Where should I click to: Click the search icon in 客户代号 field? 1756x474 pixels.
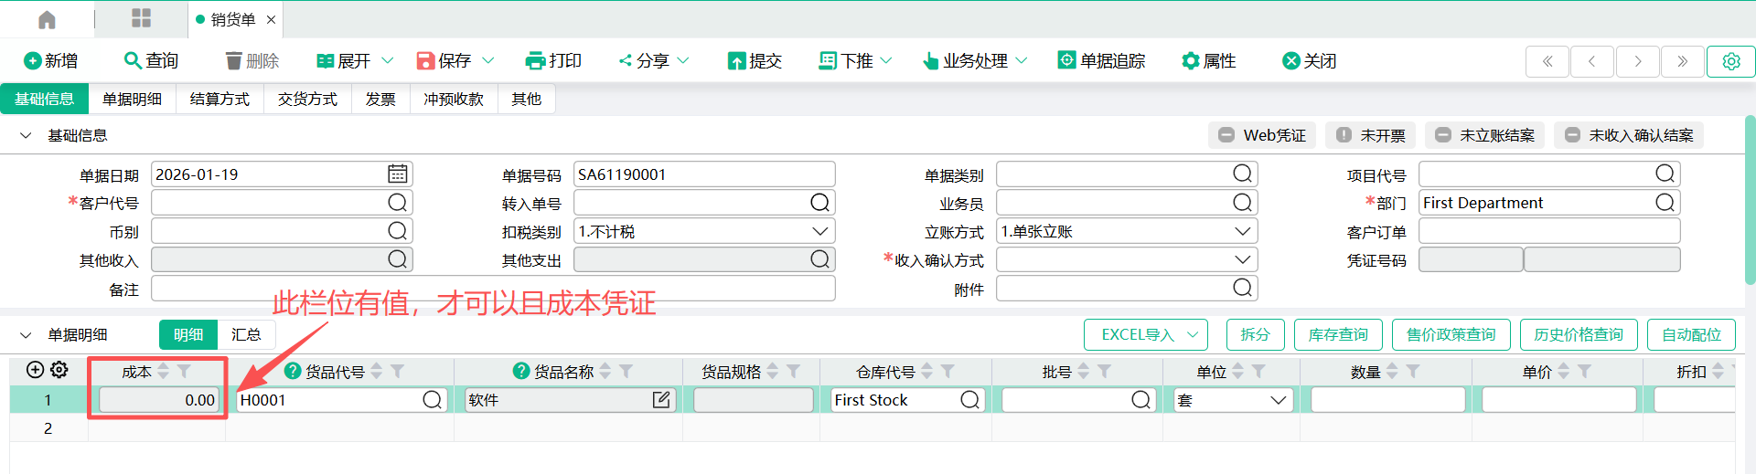pos(397,203)
